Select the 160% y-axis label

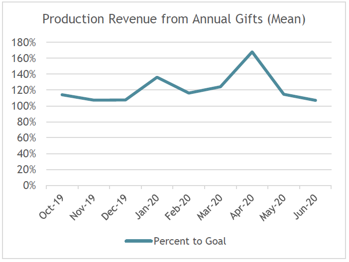[23, 59]
